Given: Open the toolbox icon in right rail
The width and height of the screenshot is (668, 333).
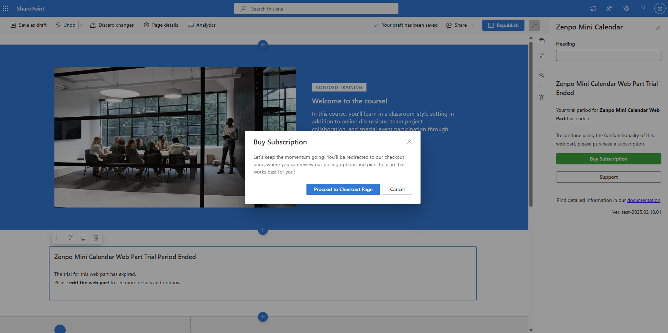Looking at the screenshot, I should 542,41.
